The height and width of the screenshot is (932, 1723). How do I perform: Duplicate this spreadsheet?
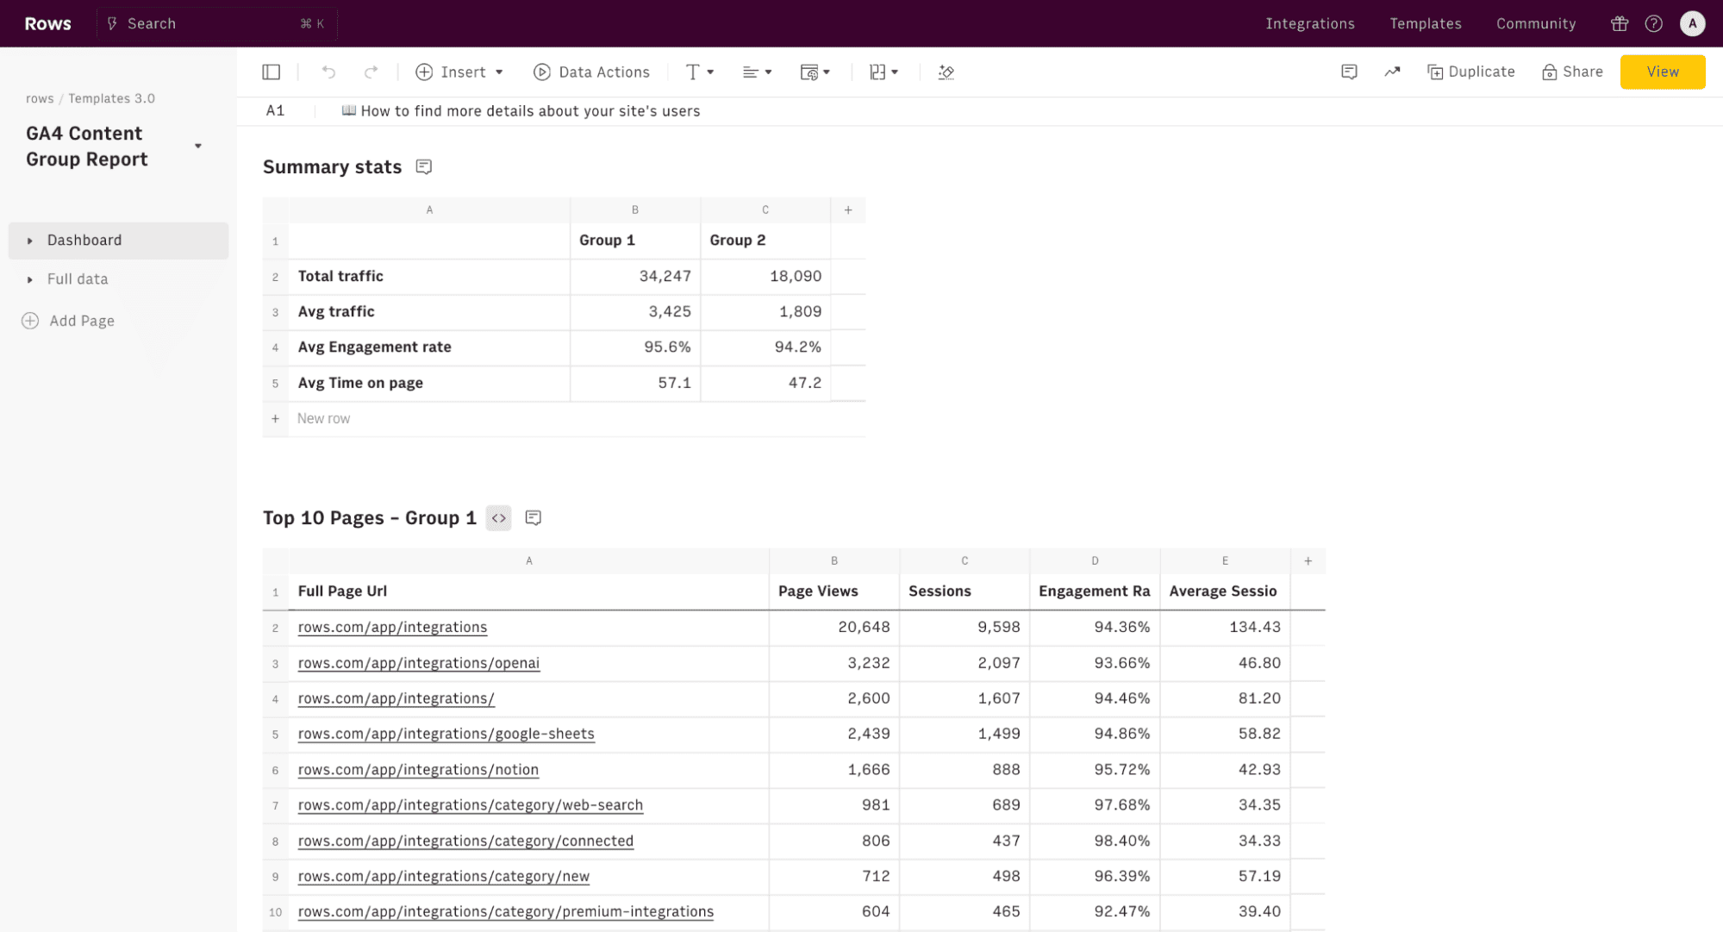[x=1470, y=72]
